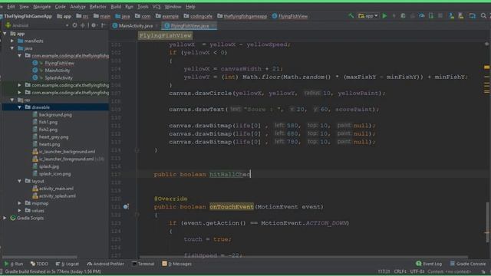Click the Search Everywhere magnifier icon
This screenshot has height=276, width=491.
click(x=483, y=15)
